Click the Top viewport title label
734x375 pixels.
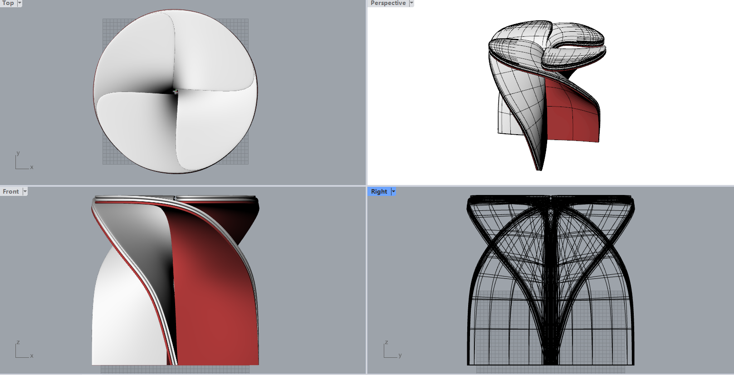(x=8, y=3)
